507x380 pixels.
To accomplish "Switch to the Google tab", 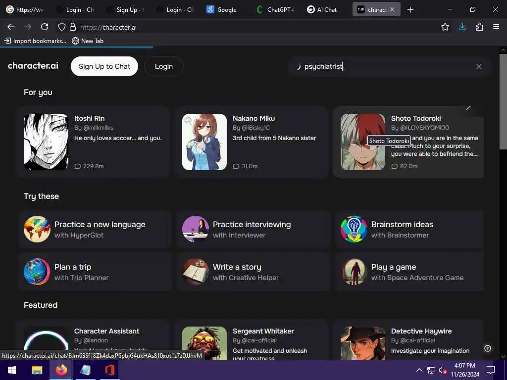I will click(222, 10).
